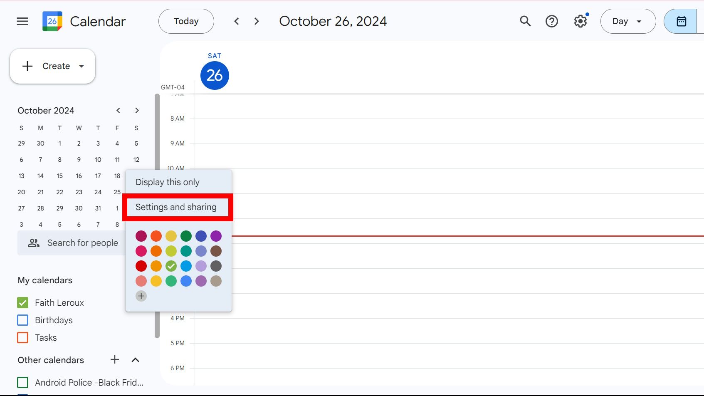Show previous month in mini calendar
Viewport: 704px width, 396px height.
tap(118, 110)
